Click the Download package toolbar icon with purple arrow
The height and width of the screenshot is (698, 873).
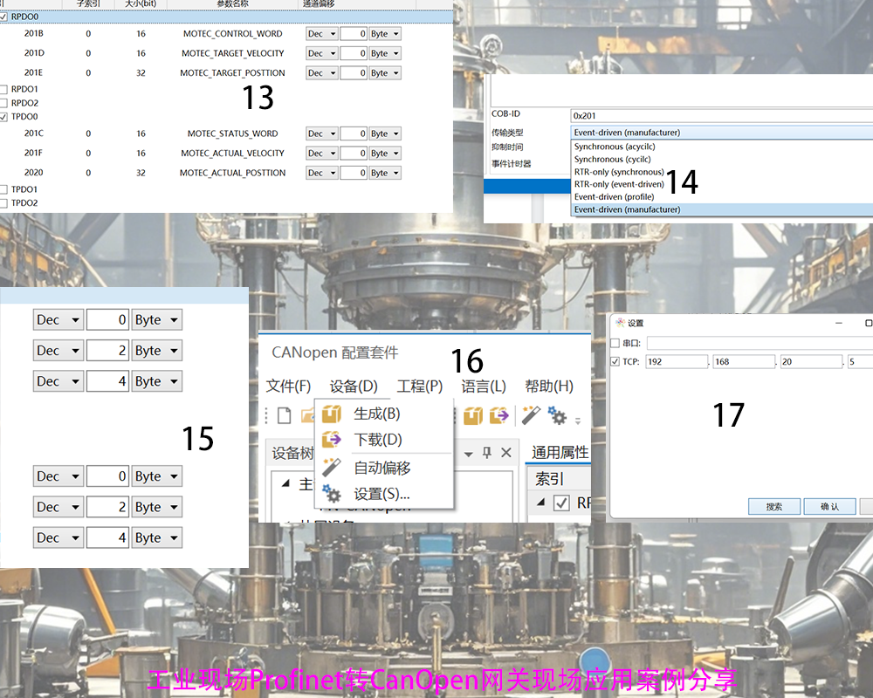point(498,415)
